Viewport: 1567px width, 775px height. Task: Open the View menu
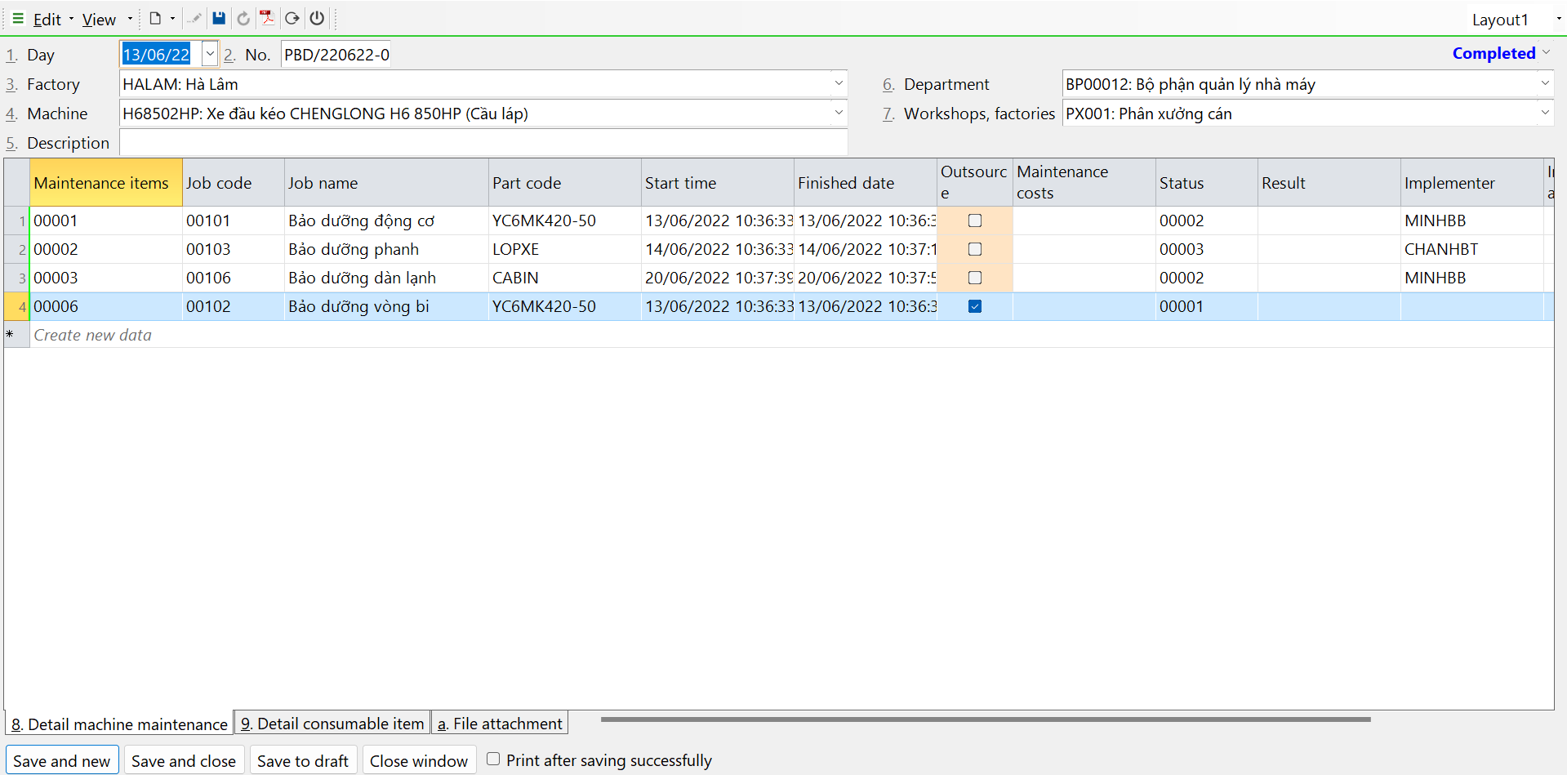(x=99, y=19)
